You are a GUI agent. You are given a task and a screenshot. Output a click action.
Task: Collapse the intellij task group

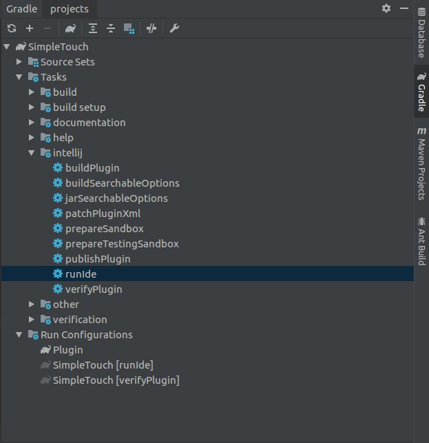point(32,153)
